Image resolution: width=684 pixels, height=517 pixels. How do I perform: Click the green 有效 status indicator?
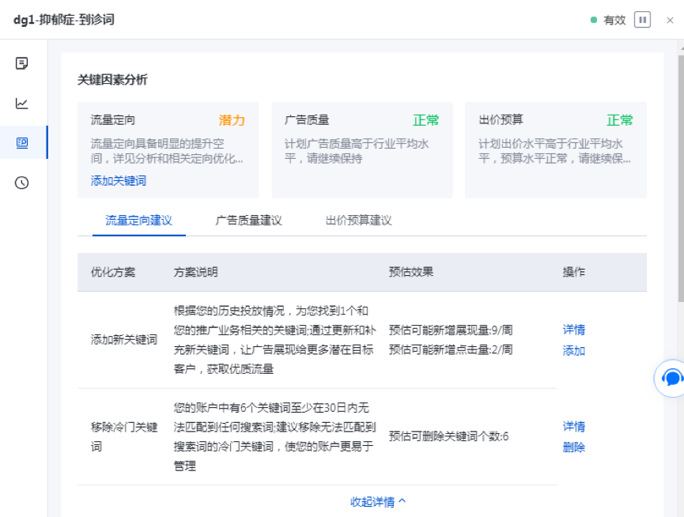608,20
